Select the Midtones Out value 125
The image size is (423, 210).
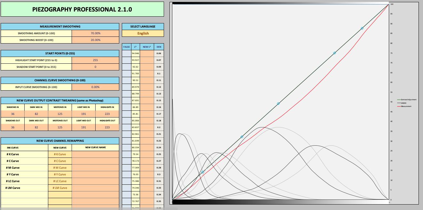(60, 127)
